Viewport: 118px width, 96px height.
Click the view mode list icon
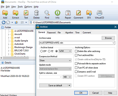(22, 23)
